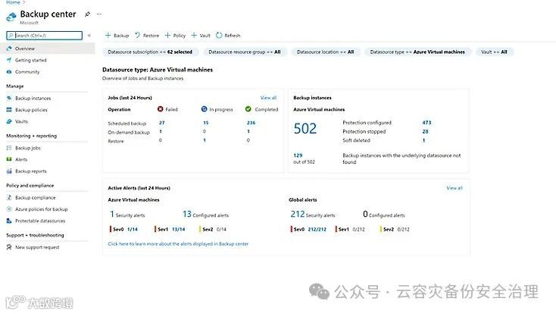Click the Vault toolbar button
Viewport: 556px width, 314px height.
pyautogui.click(x=201, y=36)
